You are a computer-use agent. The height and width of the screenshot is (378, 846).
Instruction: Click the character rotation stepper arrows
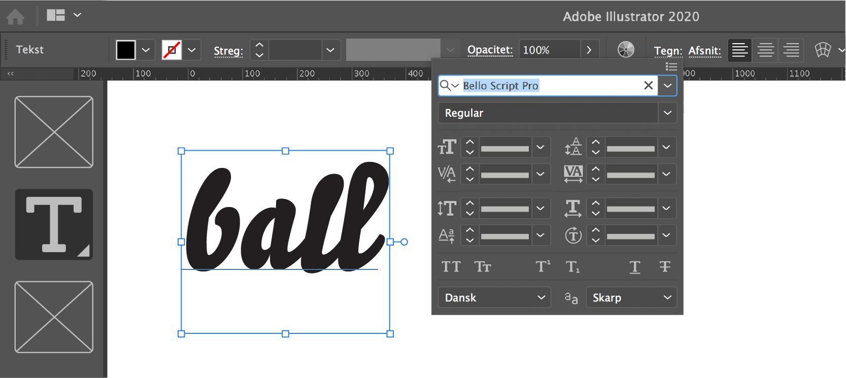pos(596,235)
